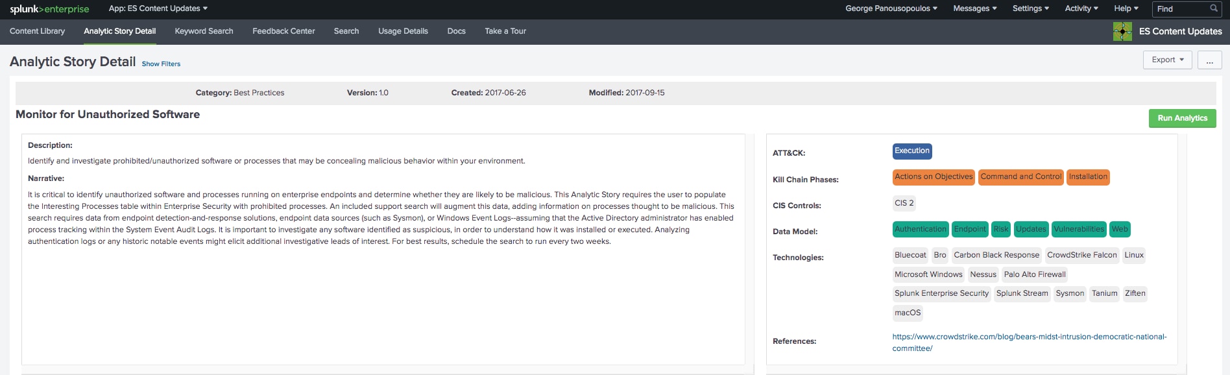This screenshot has height=375, width=1230.
Task: Click the Sysmon technology tag
Action: click(1070, 293)
